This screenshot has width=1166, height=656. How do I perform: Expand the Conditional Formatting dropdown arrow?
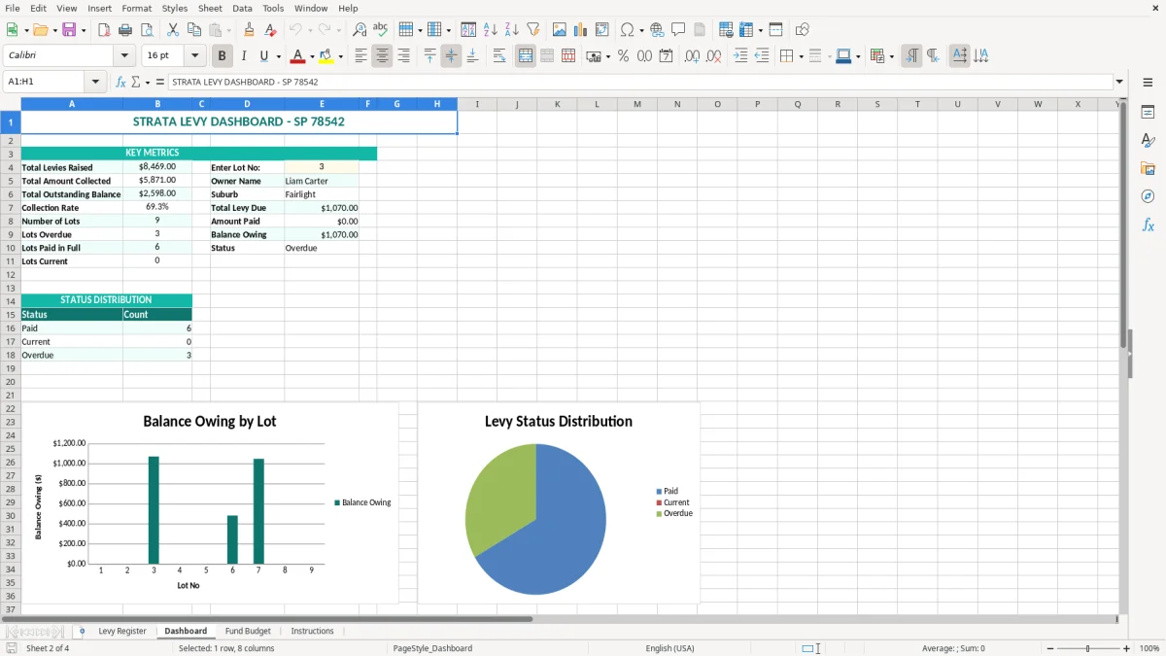(x=891, y=56)
